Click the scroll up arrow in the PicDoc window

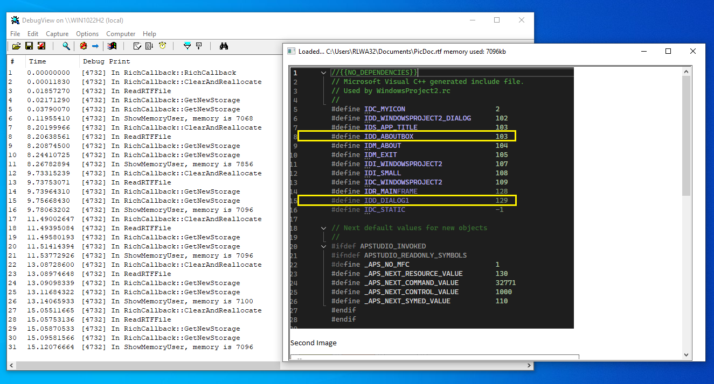pos(687,72)
